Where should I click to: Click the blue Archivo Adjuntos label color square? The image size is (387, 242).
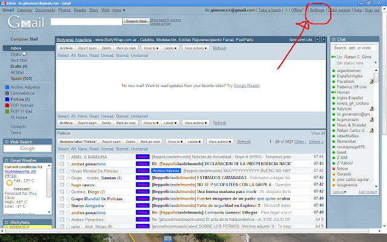pos(7,87)
